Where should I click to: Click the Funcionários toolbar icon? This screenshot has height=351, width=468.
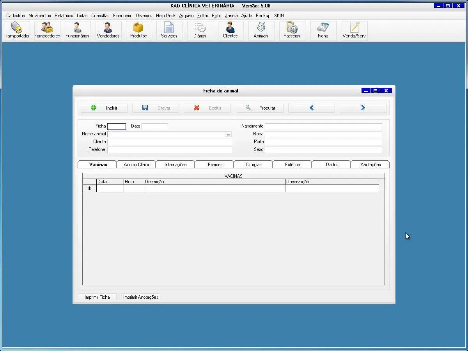pos(77,30)
